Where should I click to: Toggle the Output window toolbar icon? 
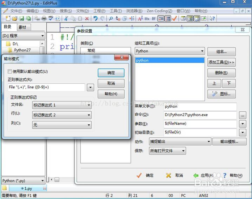coord(197,18)
